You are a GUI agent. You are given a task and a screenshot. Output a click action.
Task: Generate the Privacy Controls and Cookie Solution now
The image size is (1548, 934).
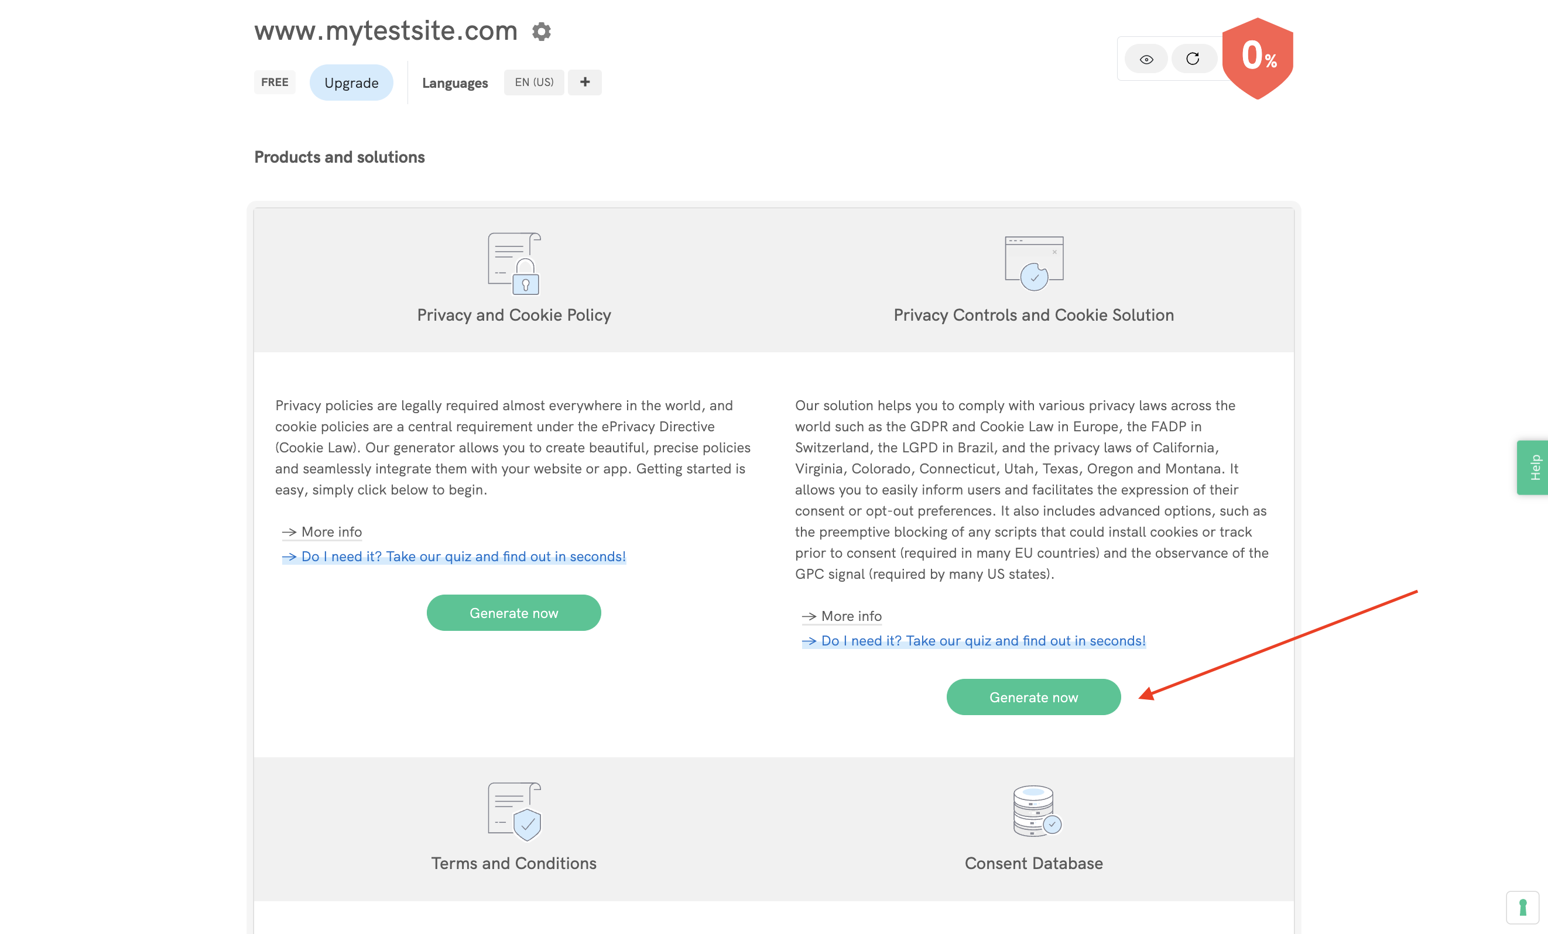tap(1033, 696)
